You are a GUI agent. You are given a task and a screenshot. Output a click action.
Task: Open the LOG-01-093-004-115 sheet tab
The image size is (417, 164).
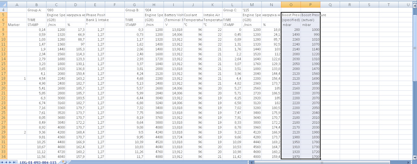39,162
